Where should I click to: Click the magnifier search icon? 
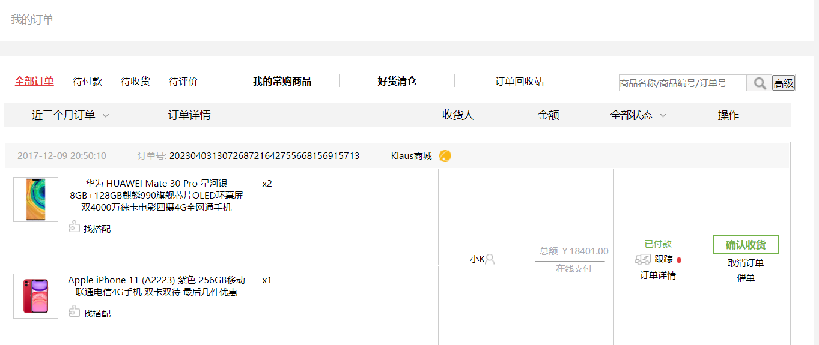click(760, 83)
